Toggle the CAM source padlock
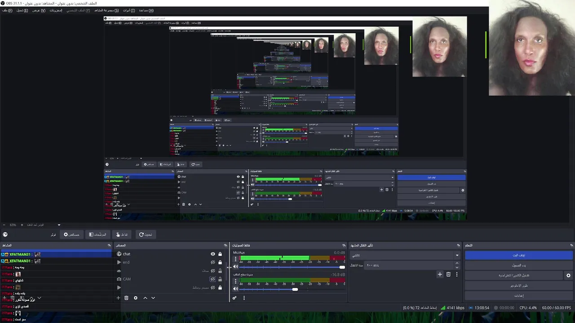 point(220,279)
